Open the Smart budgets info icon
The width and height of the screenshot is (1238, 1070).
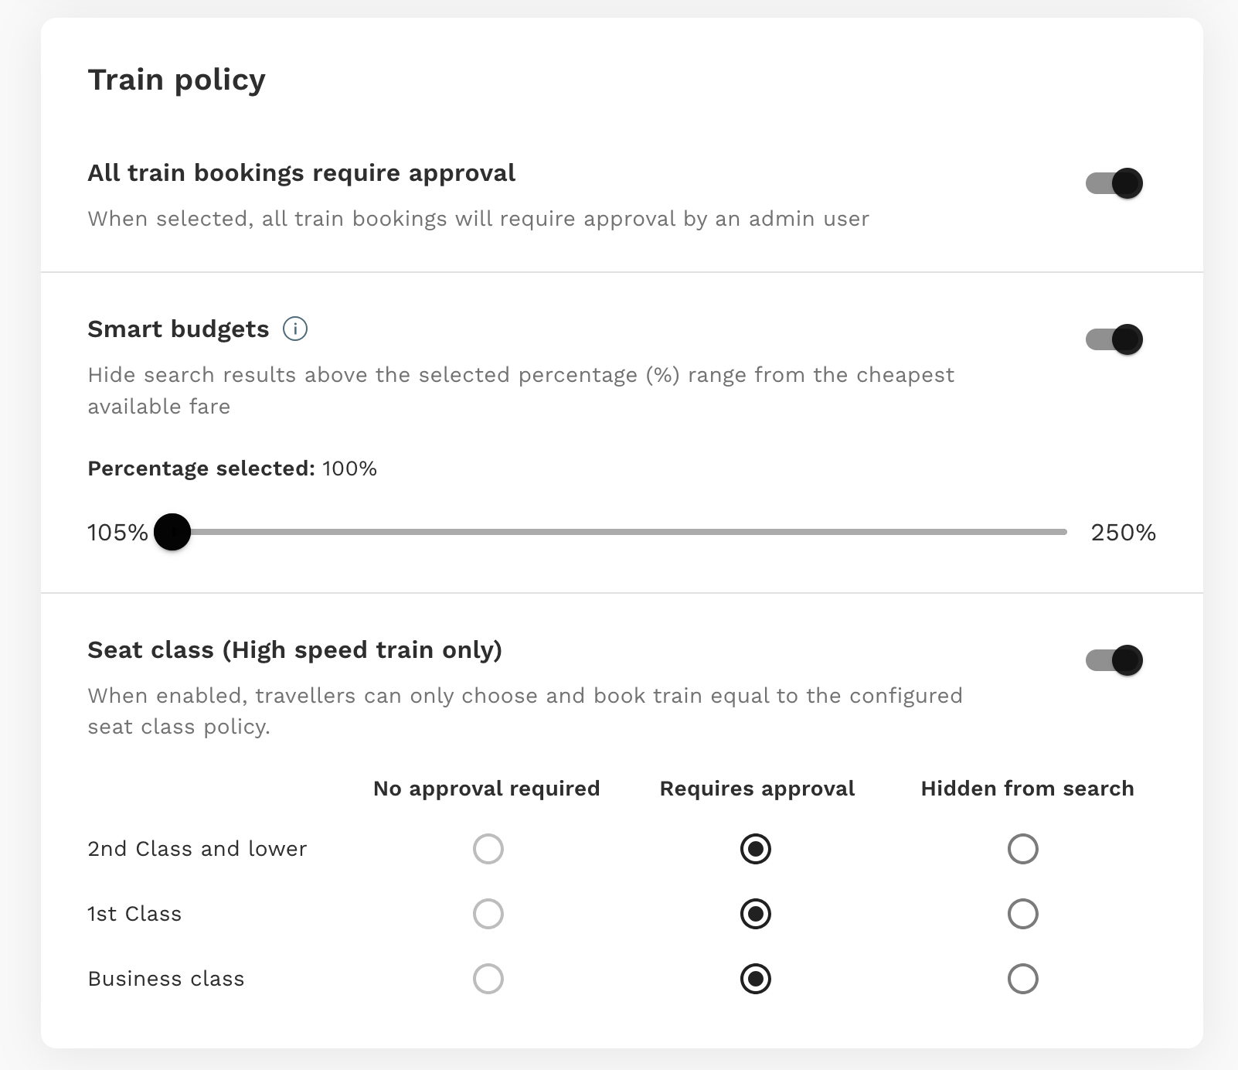click(295, 329)
